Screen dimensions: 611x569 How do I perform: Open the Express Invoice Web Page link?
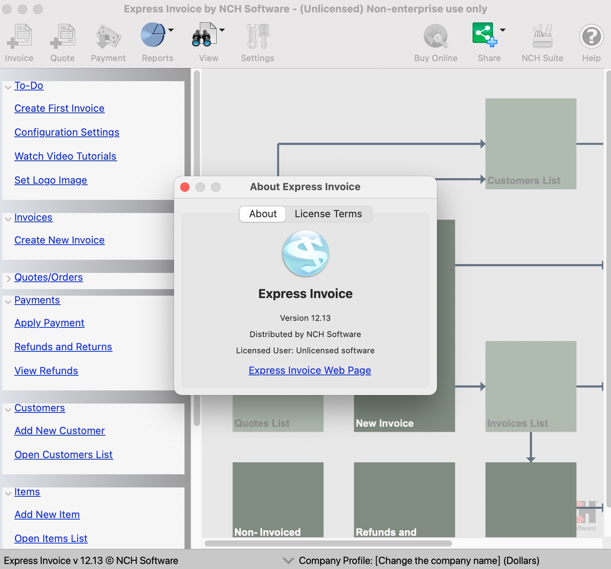point(310,370)
